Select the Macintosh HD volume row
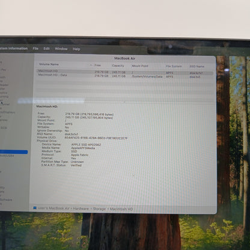The height and width of the screenshot is (250, 250). pos(124,72)
